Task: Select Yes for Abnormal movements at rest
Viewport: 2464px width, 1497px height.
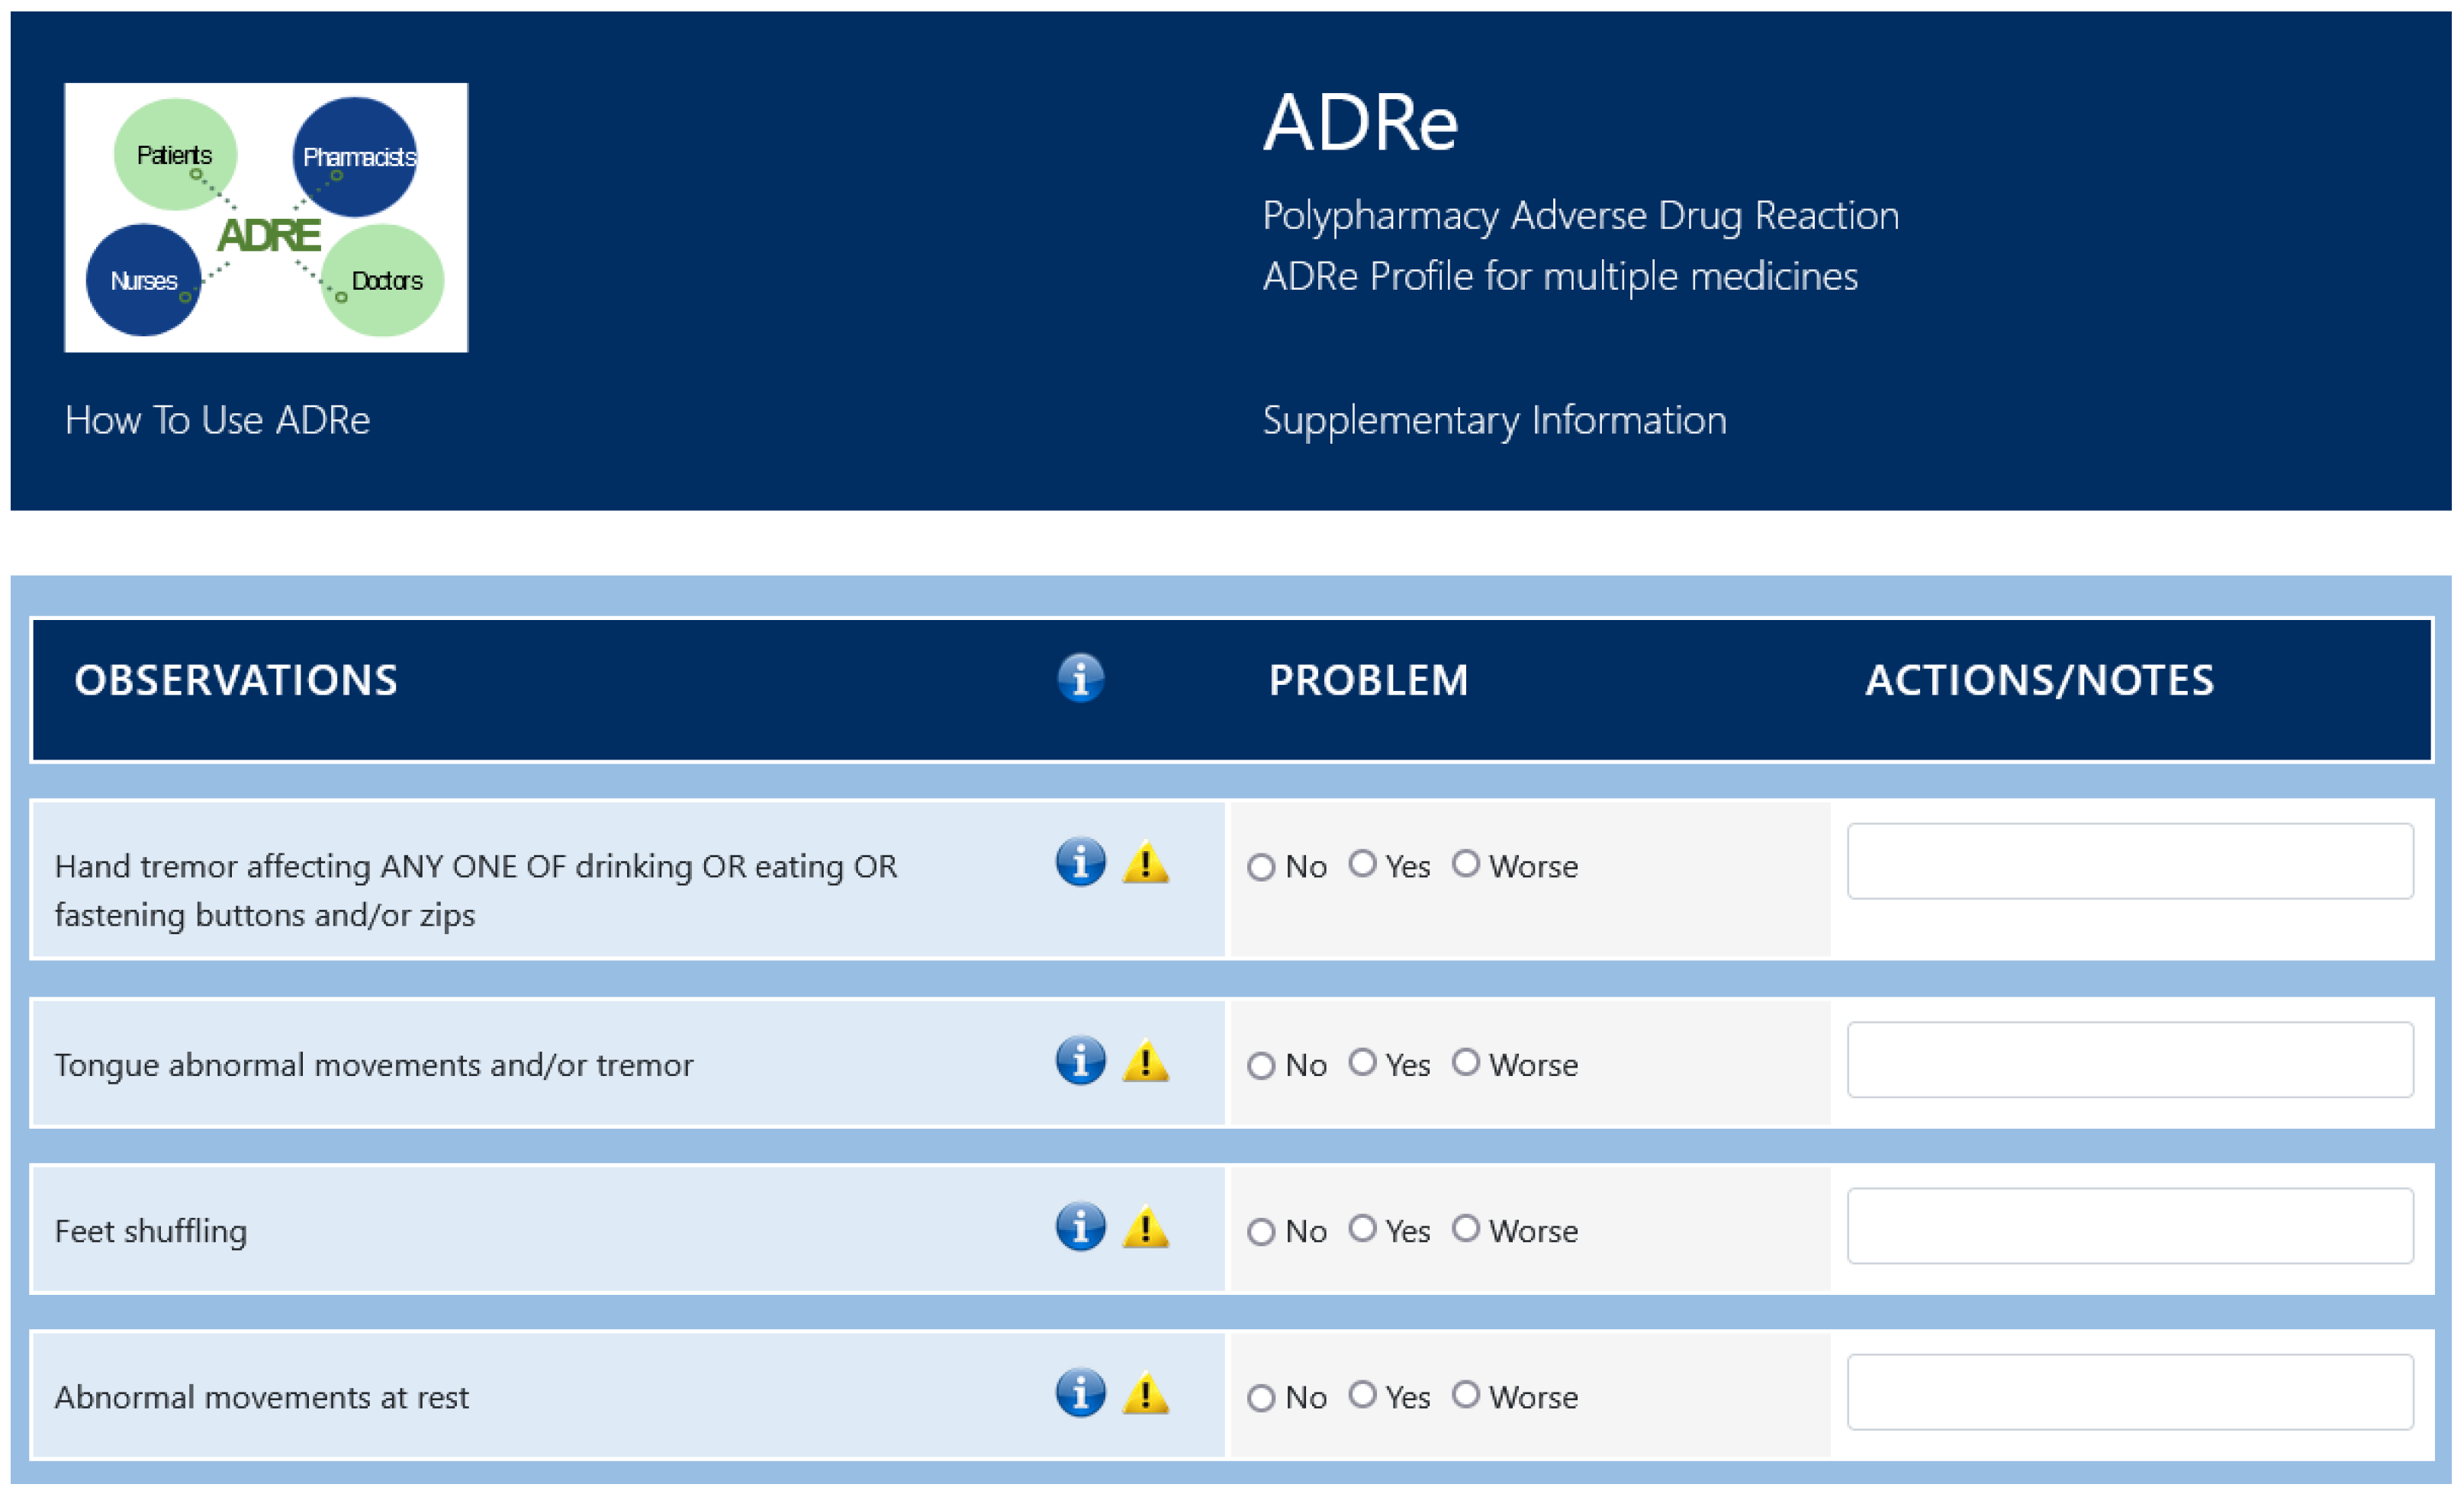Action: (x=1362, y=1394)
